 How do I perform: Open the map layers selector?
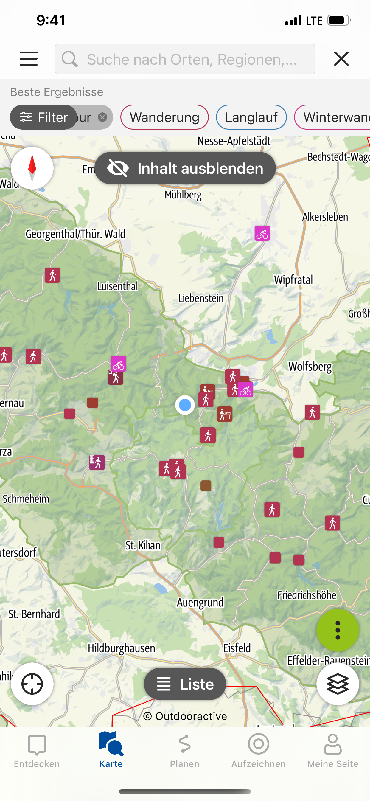338,684
